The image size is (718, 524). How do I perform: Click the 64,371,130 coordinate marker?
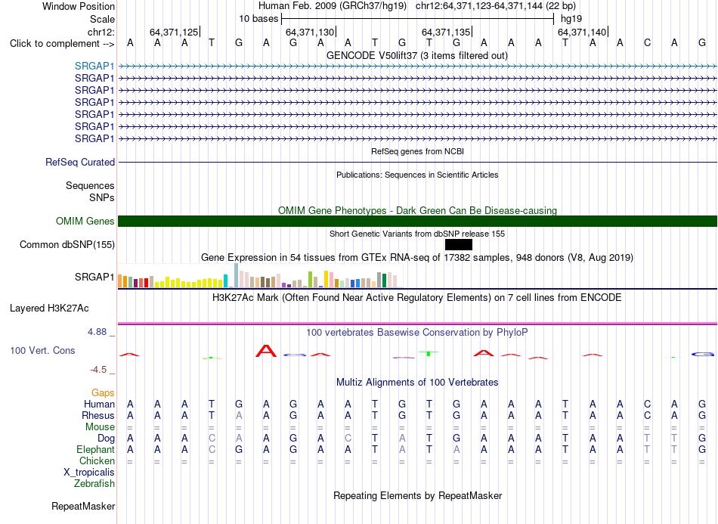click(x=310, y=32)
